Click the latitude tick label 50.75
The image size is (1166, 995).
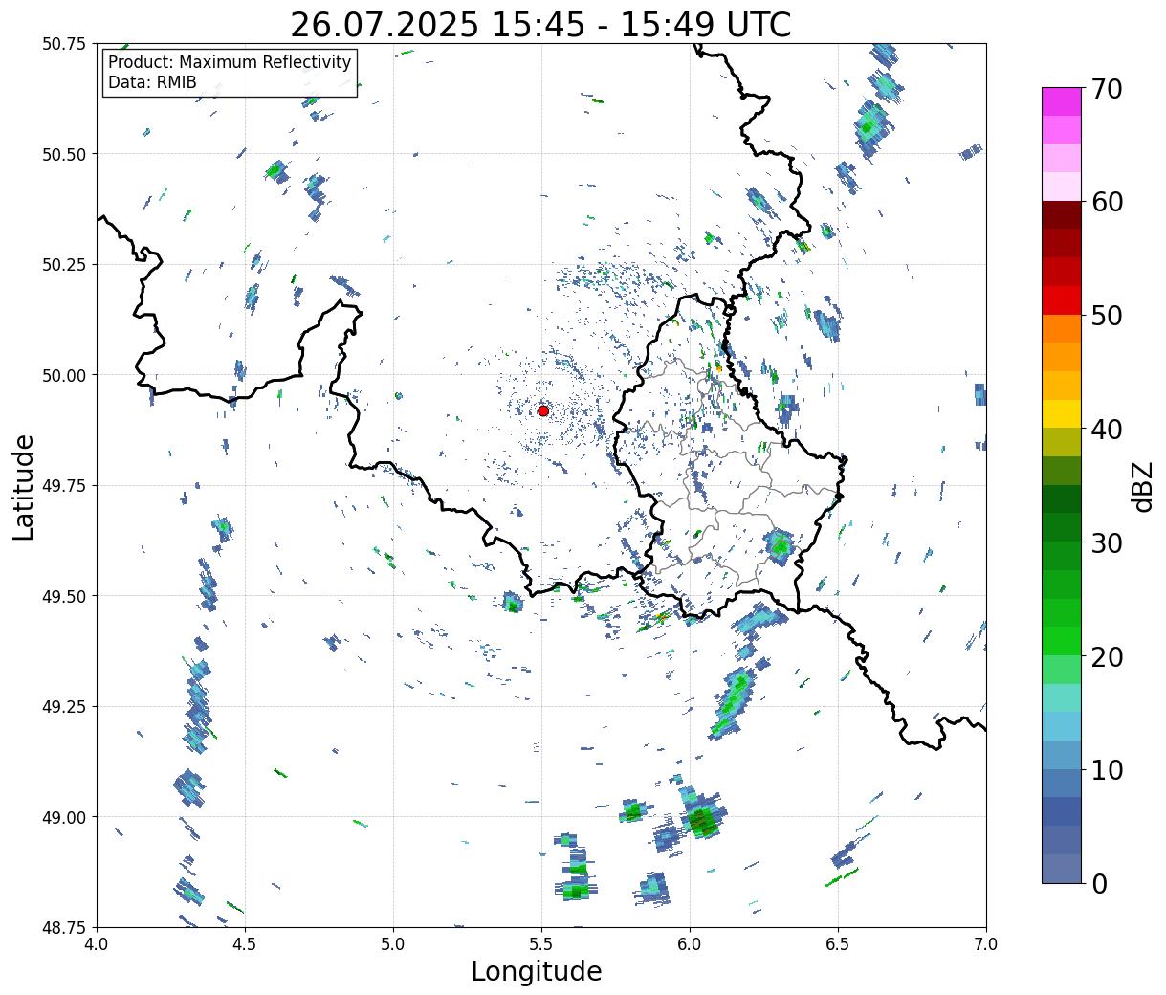pos(64,44)
